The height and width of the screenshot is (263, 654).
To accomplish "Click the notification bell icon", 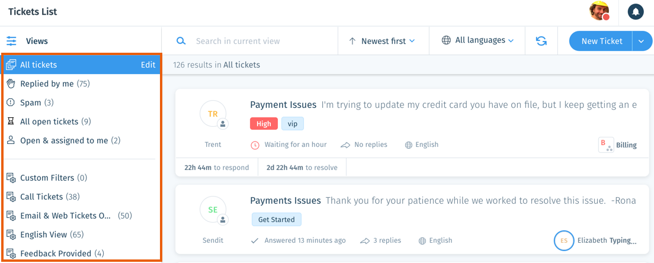I will (636, 12).
